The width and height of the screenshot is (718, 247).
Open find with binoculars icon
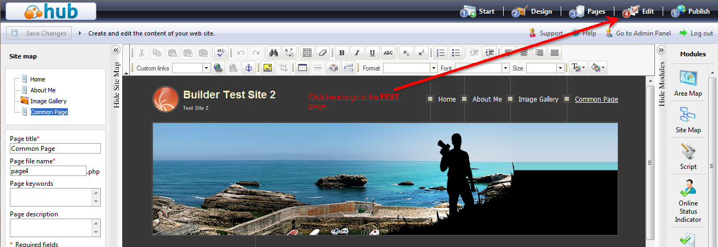tap(274, 53)
